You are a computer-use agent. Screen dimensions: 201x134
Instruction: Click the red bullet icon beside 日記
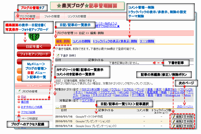click(x=19, y=97)
